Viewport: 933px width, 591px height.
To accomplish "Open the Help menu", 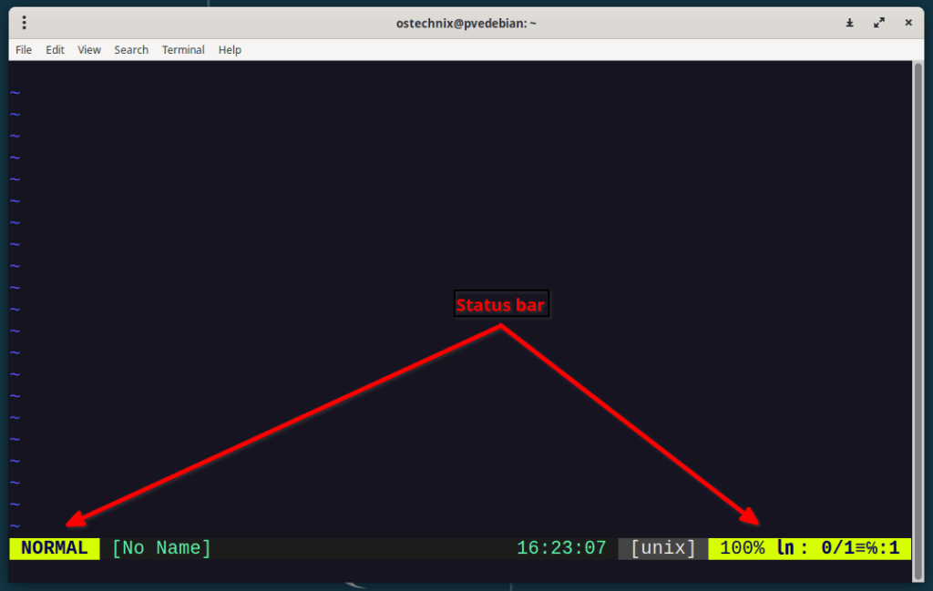I will point(230,50).
